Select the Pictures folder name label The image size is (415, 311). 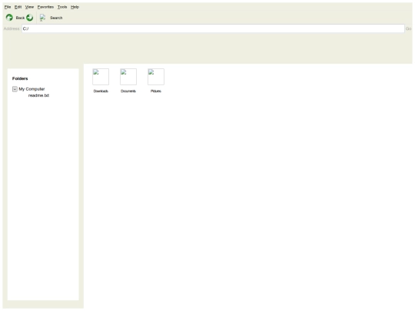156,91
